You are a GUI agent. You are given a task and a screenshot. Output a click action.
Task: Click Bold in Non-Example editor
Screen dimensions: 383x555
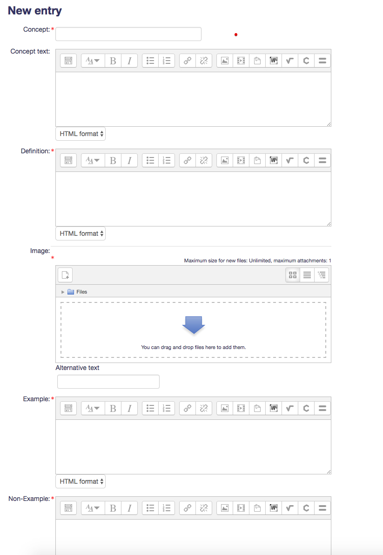click(x=113, y=508)
